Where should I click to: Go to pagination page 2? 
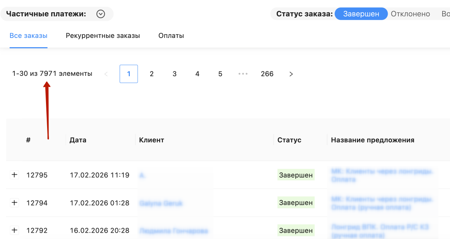pyautogui.click(x=151, y=74)
